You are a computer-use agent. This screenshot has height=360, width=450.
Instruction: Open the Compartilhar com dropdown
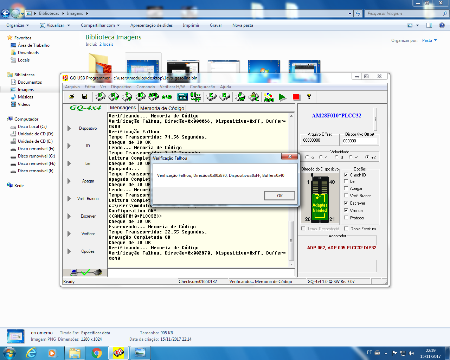coord(100,25)
